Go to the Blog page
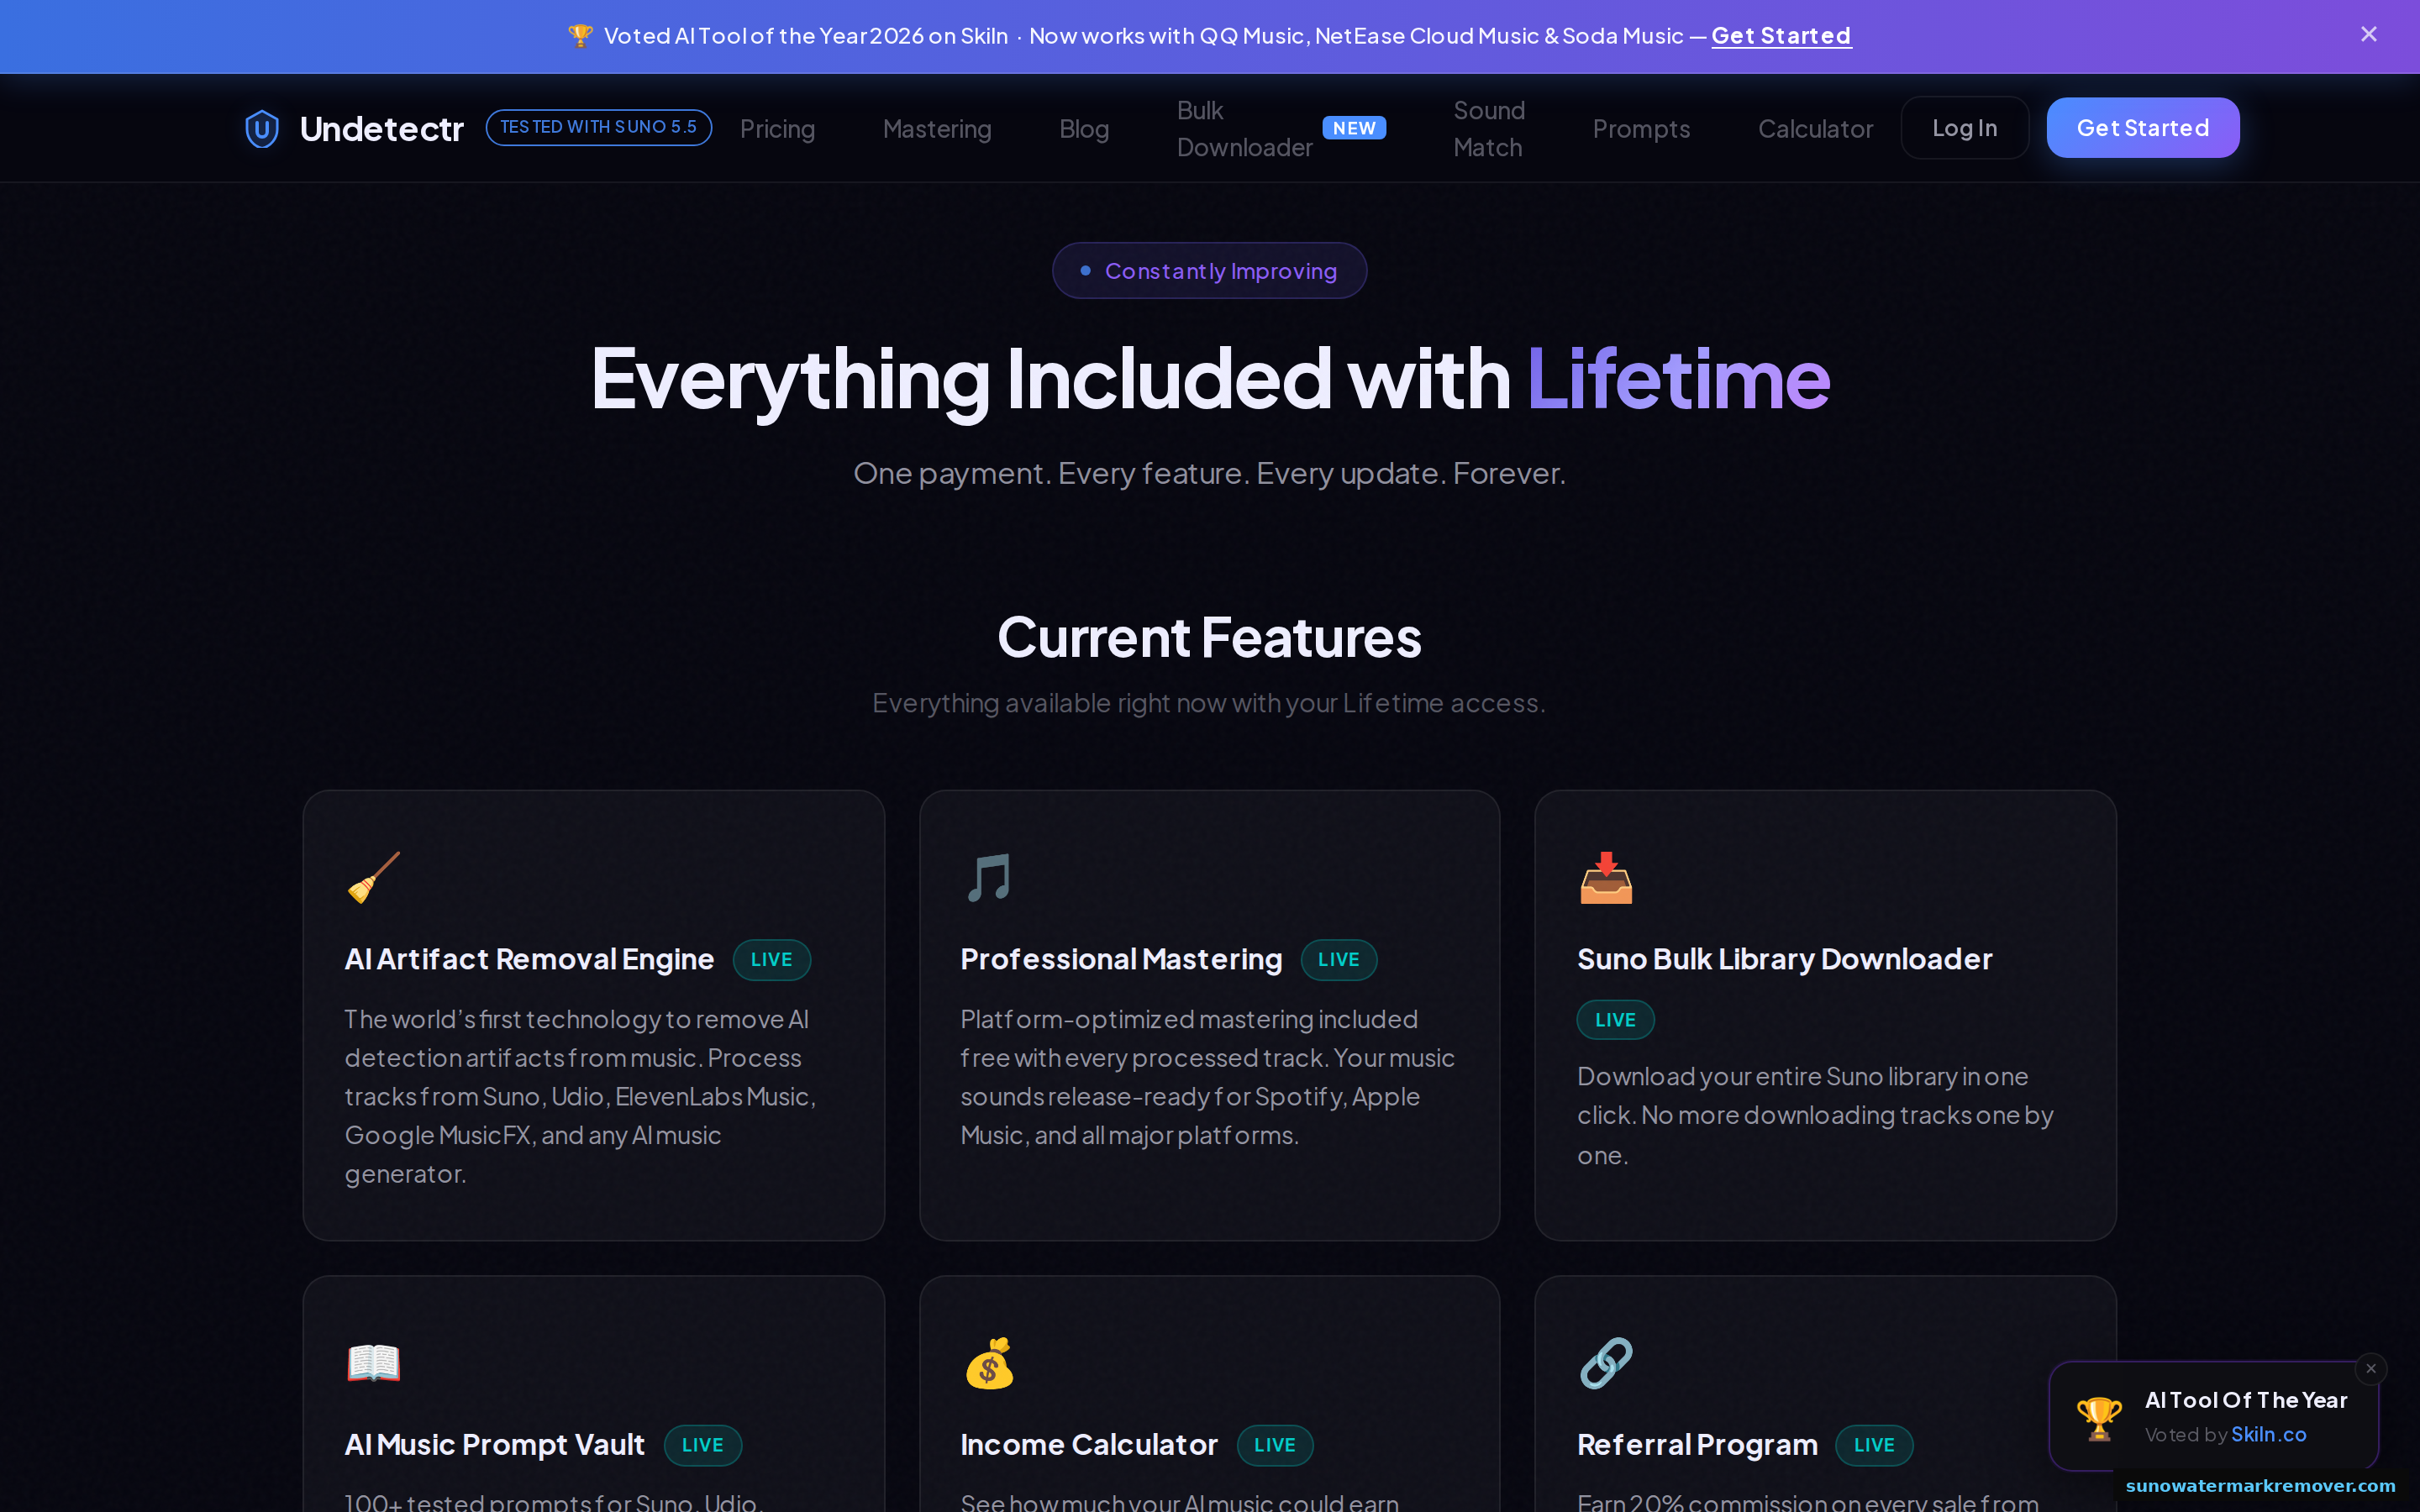This screenshot has width=2420, height=1512. pos(1084,129)
